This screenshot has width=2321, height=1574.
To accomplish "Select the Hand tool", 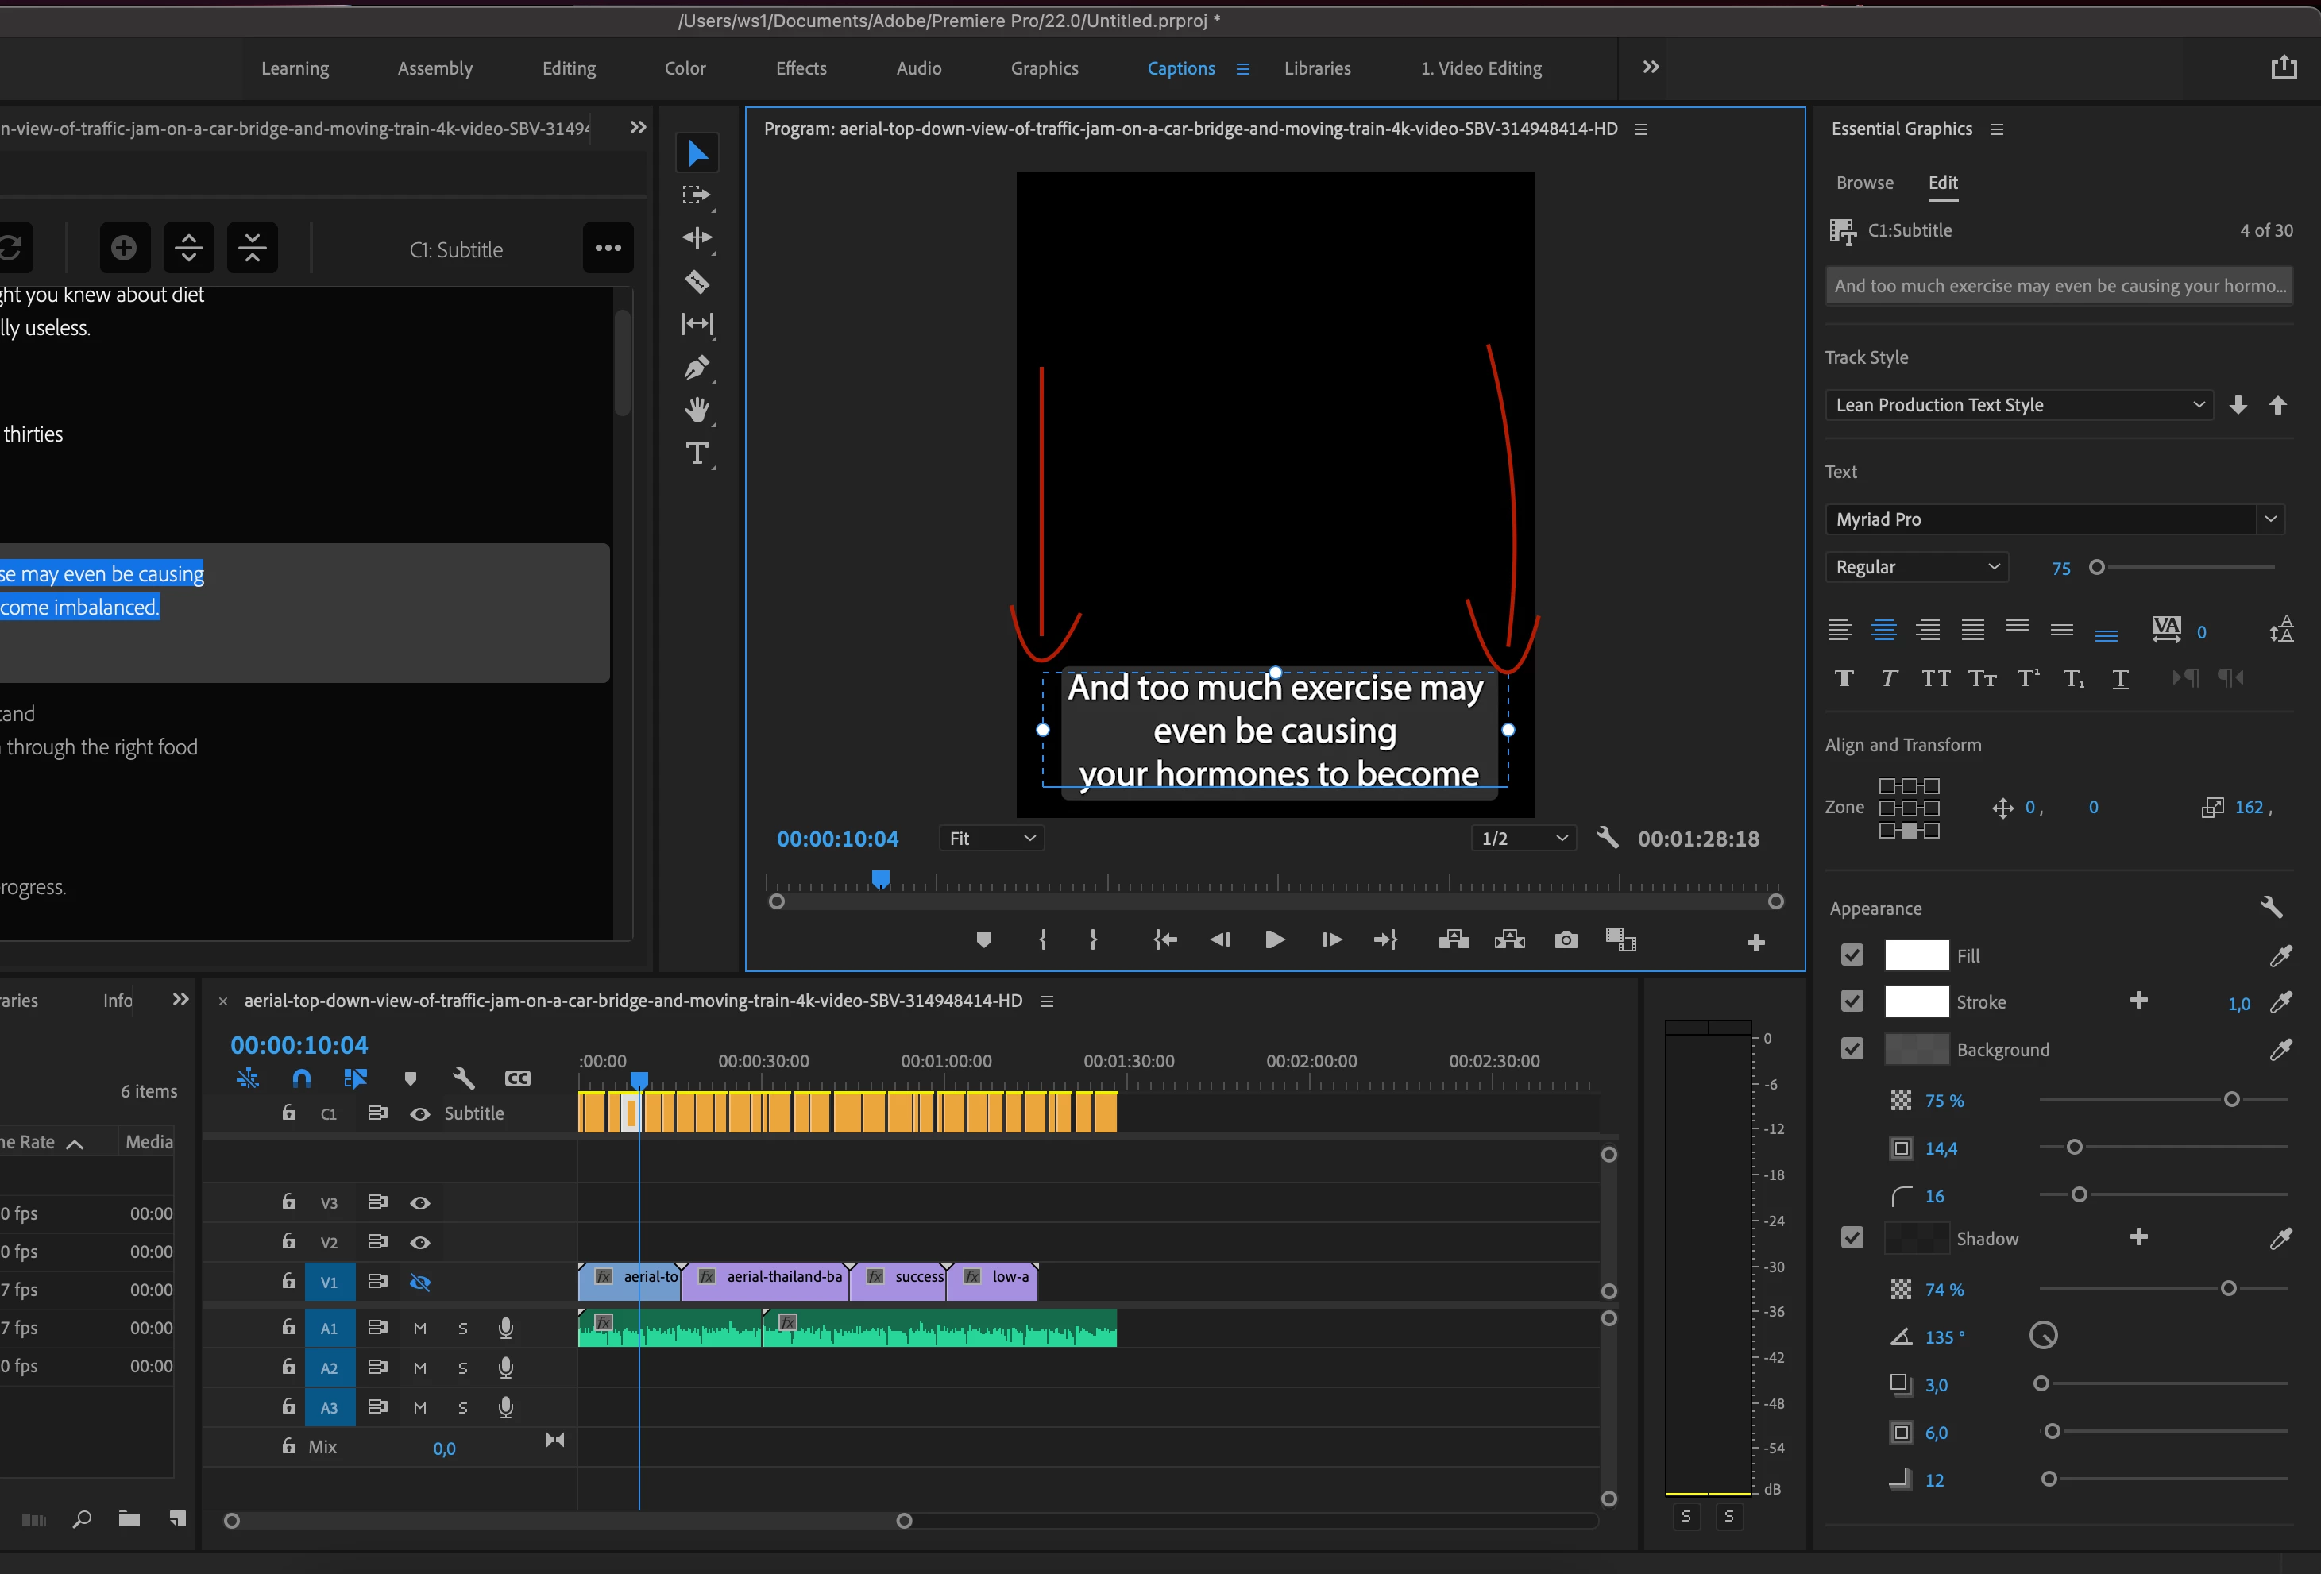I will (697, 410).
